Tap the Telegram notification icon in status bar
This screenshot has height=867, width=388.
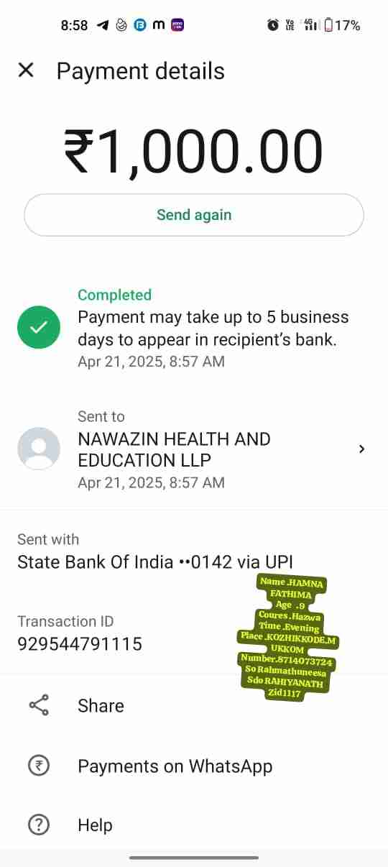103,25
